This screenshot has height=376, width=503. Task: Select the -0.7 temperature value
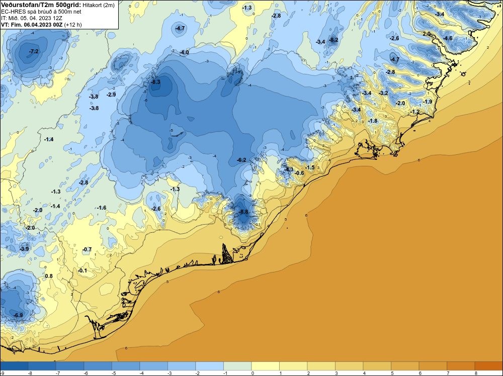(x=87, y=249)
